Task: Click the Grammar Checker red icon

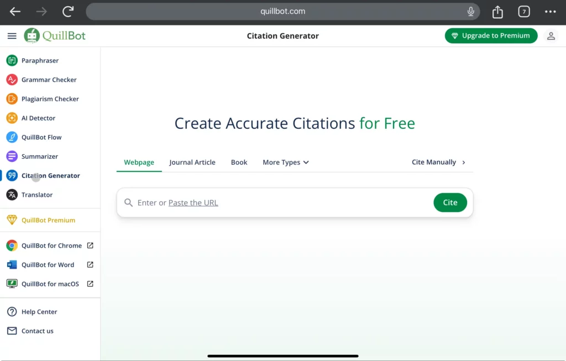Action: (x=12, y=80)
